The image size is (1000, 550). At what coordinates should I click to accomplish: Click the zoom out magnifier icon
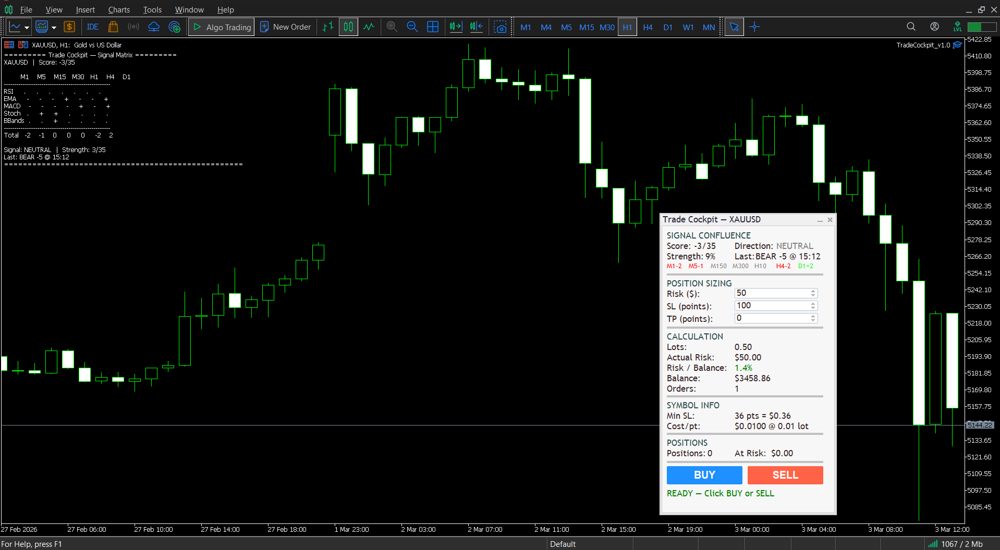(412, 27)
